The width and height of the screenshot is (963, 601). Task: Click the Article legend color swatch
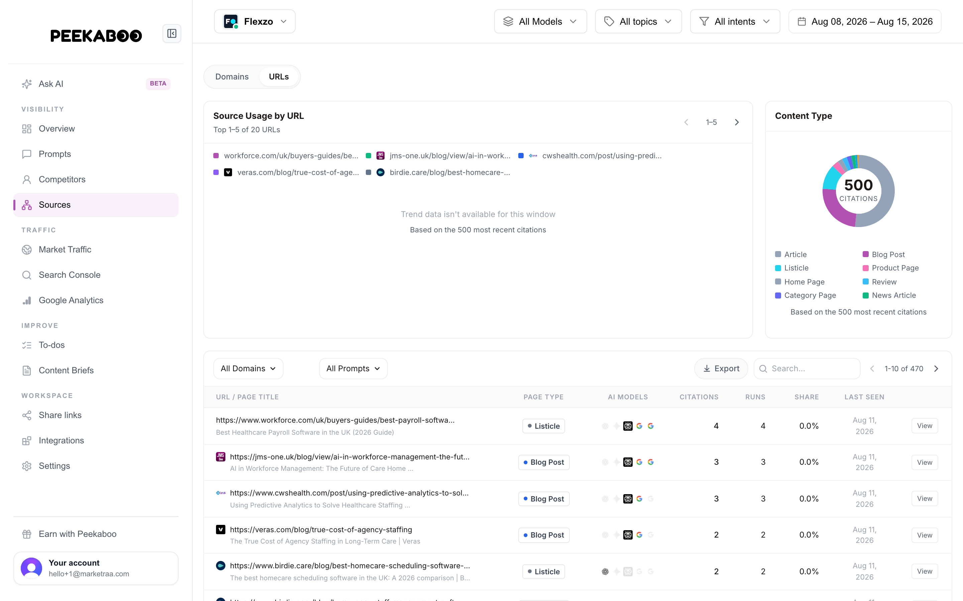click(778, 254)
